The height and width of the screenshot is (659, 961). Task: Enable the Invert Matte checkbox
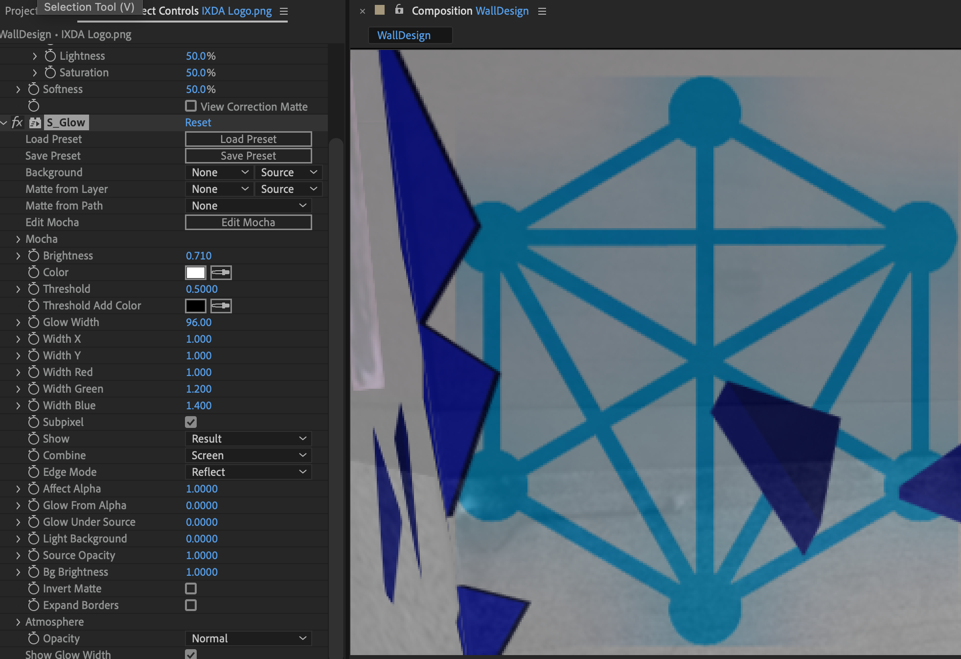[x=191, y=588]
